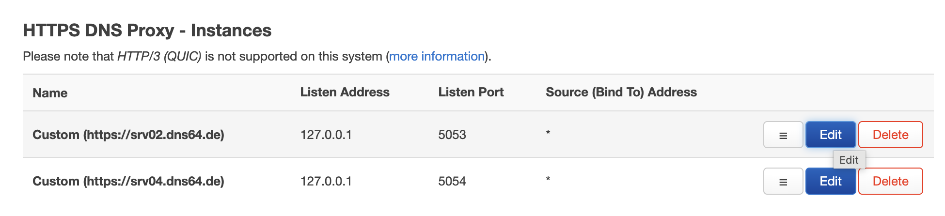
Task: Delete the srv04.dns64.de proxy instance
Action: click(890, 181)
